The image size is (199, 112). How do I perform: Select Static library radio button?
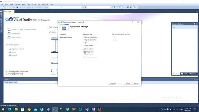pyautogui.click(x=84, y=45)
